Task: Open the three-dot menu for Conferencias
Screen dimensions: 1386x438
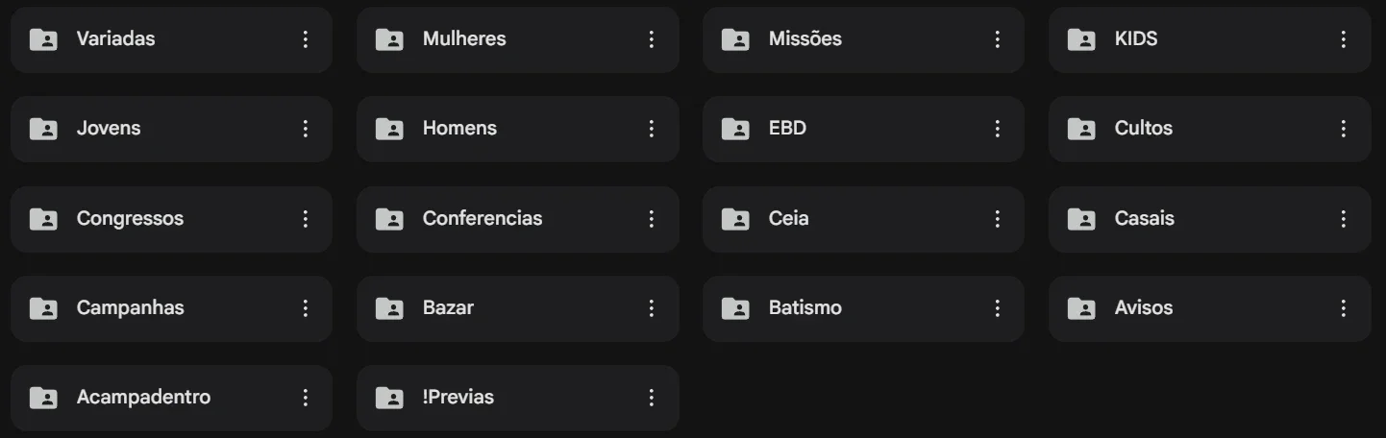Action: tap(652, 219)
